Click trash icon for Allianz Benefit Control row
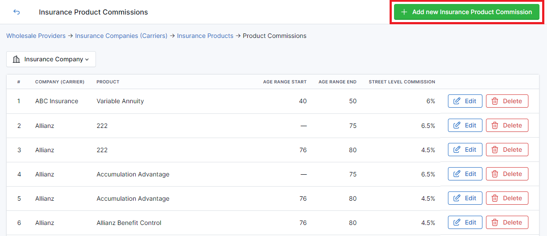The image size is (547, 236). point(495,222)
